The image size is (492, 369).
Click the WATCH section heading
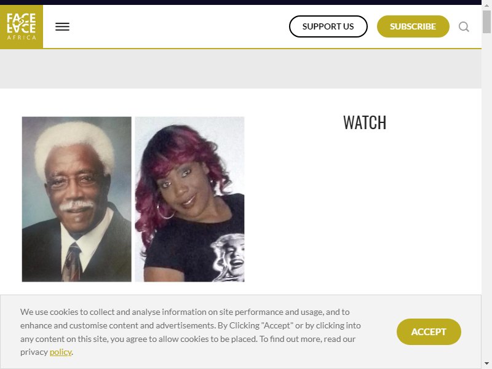pyautogui.click(x=365, y=122)
